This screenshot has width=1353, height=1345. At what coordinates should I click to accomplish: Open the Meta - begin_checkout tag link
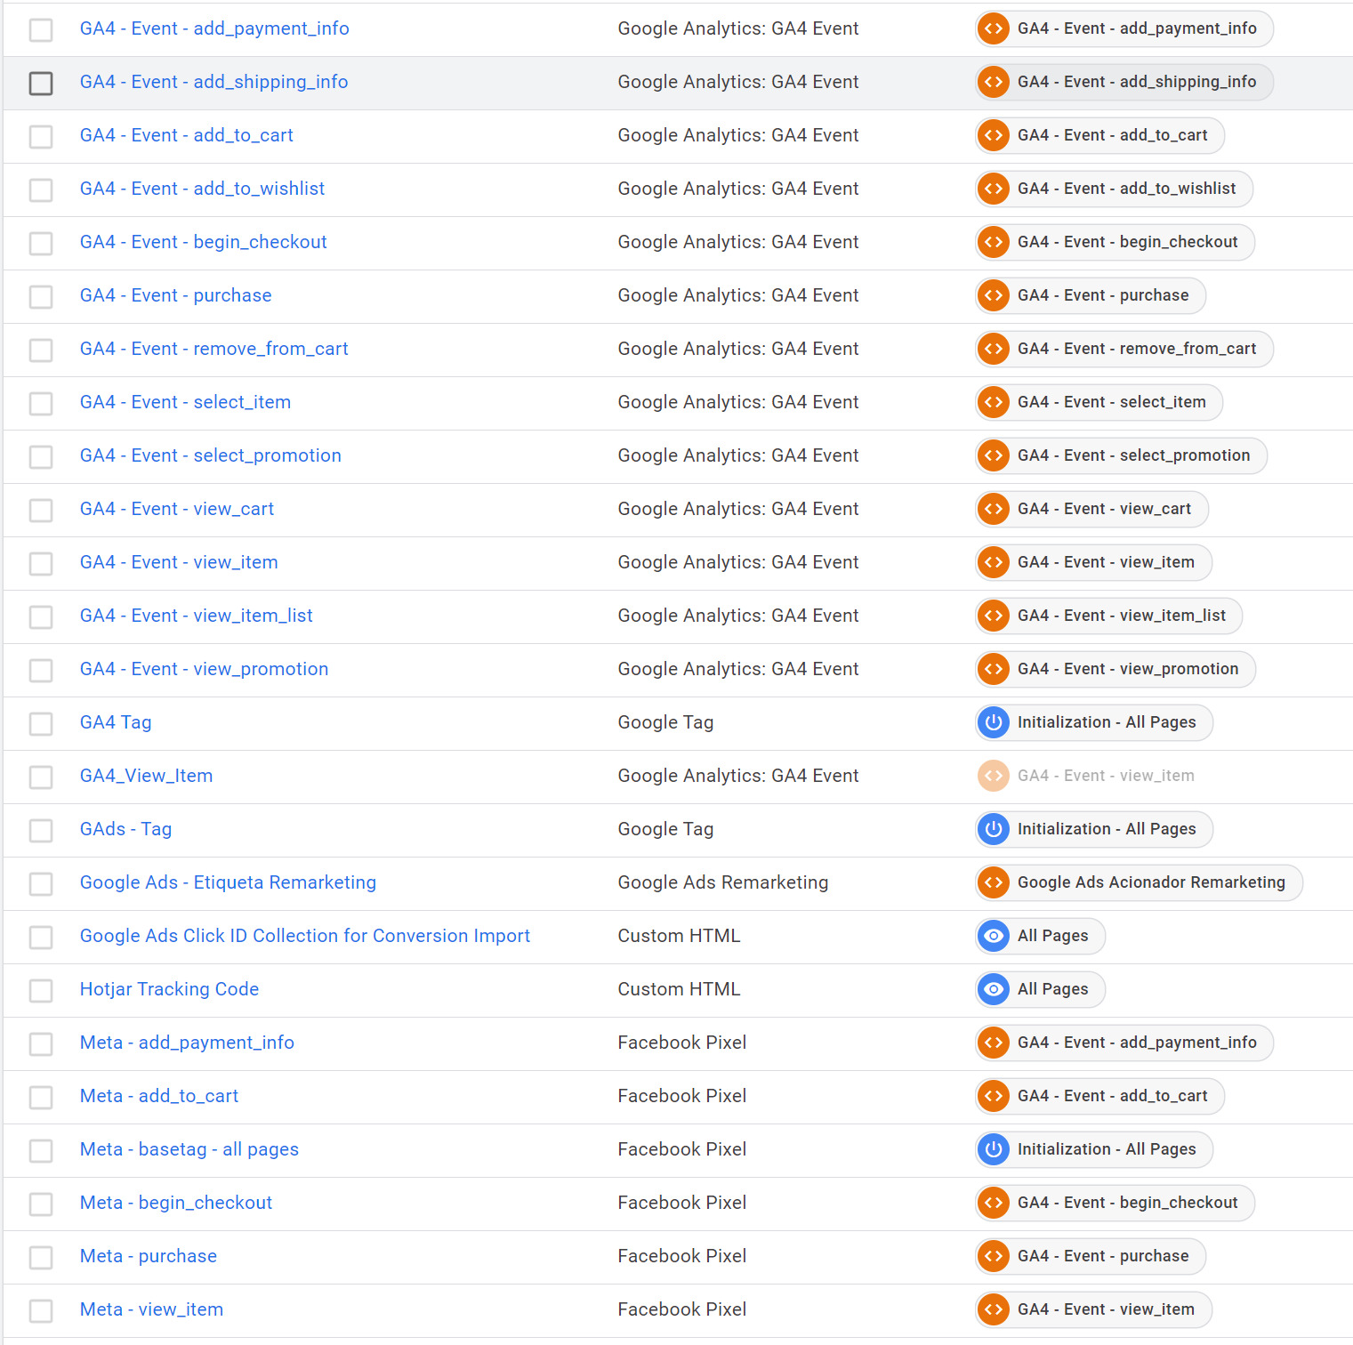(176, 1203)
